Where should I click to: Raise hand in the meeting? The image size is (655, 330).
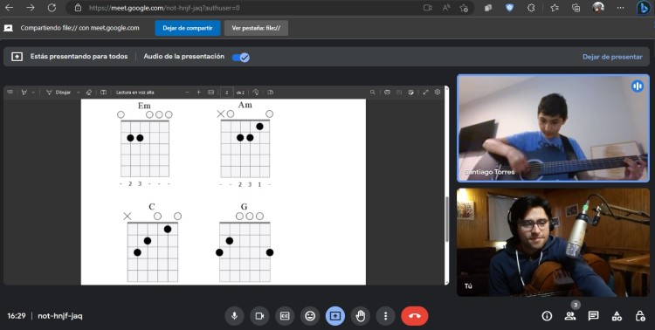coord(360,316)
